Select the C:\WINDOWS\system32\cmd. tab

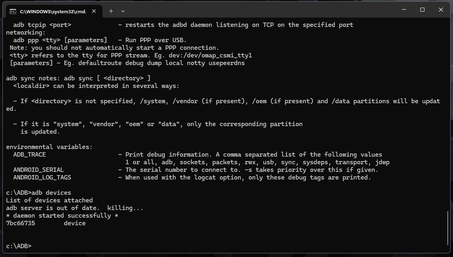pos(54,11)
